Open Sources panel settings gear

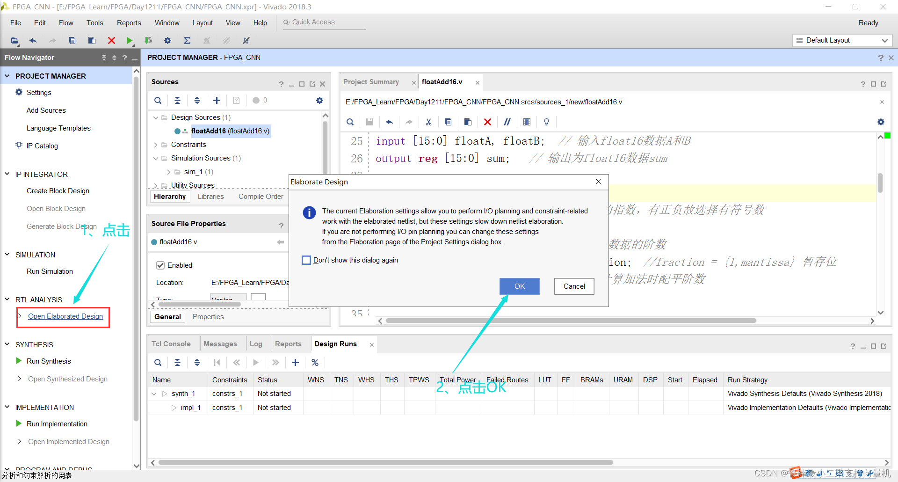[x=319, y=100]
